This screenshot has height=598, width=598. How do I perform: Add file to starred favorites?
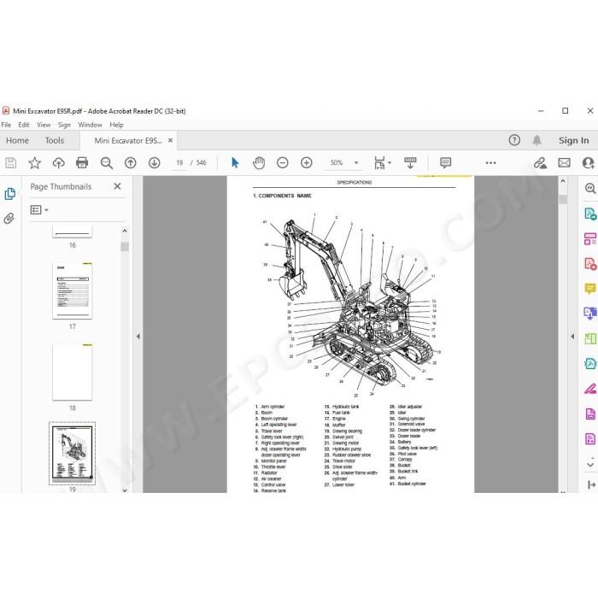point(35,163)
